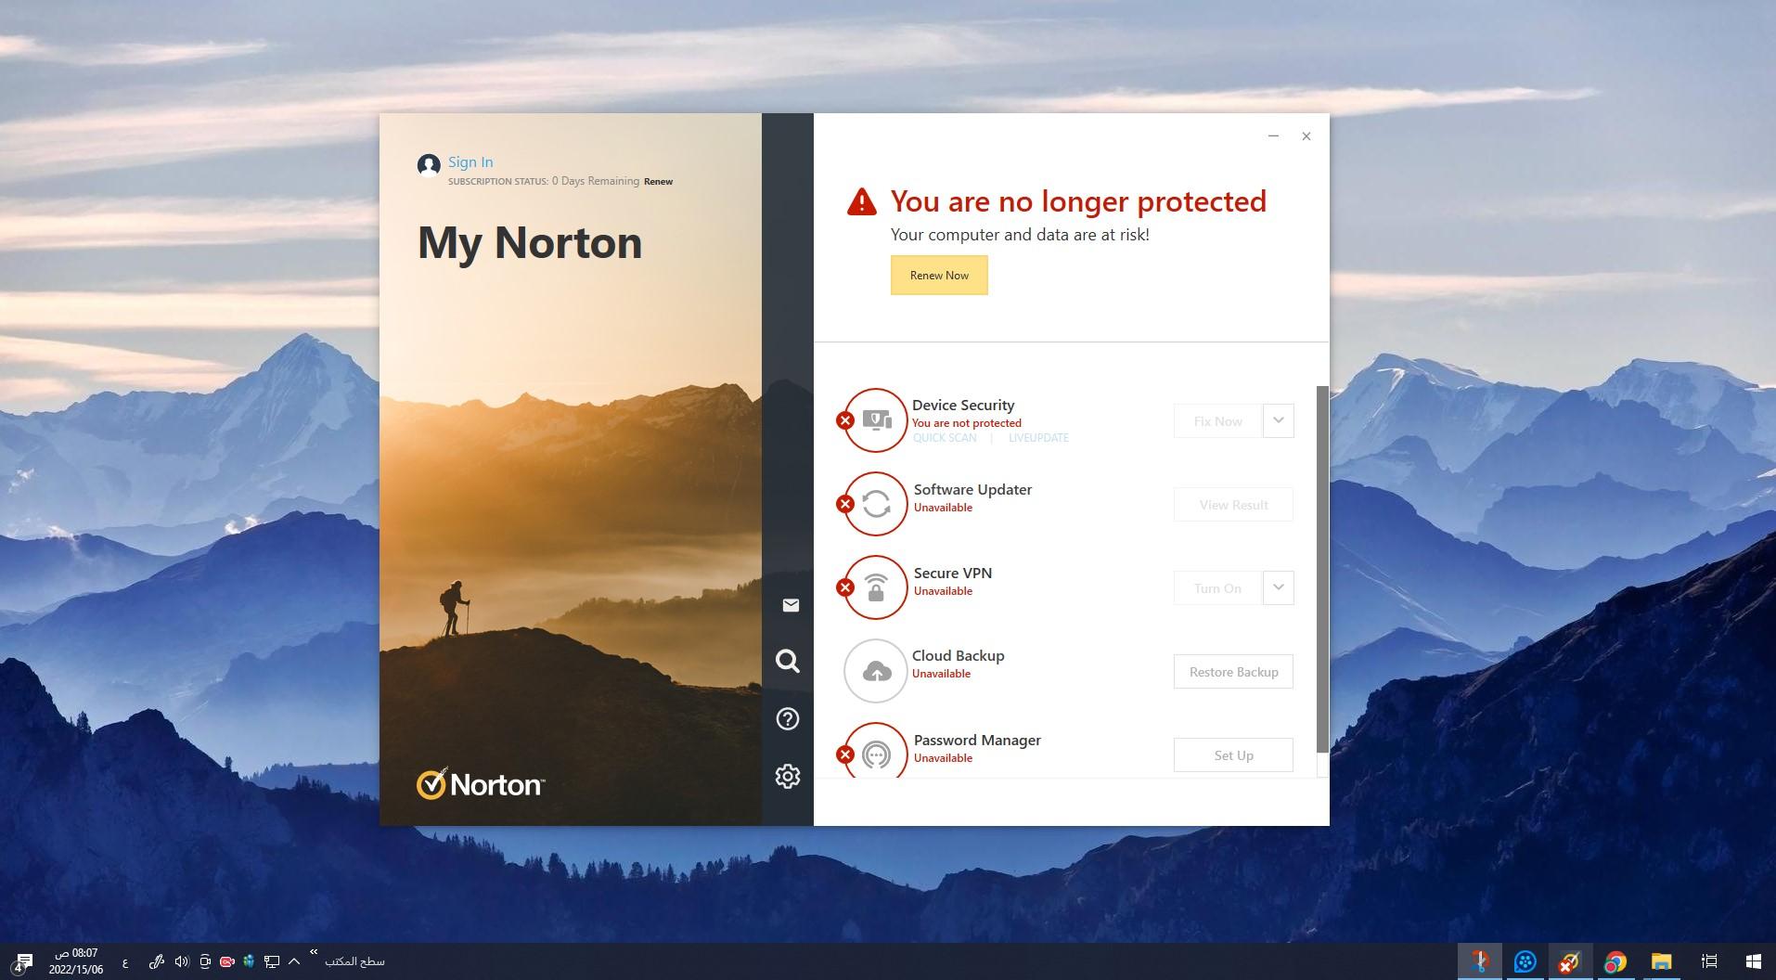Click the pen workspace tray icon
1776x980 pixels.
click(x=157, y=961)
